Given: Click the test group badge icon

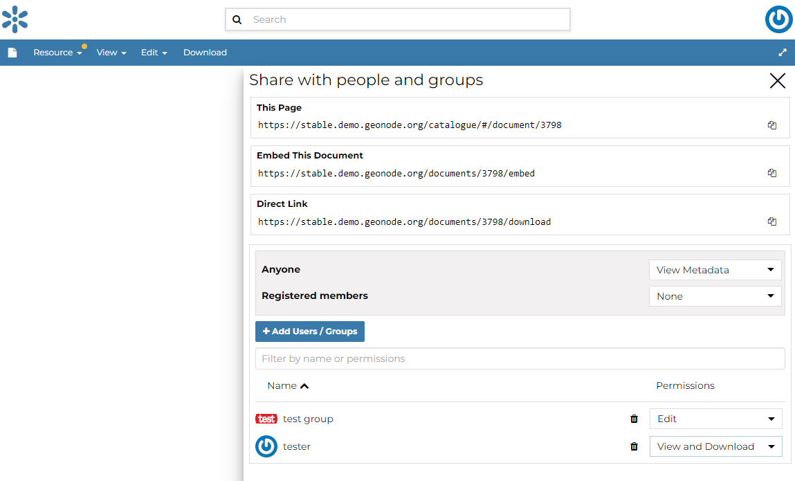Looking at the screenshot, I should 267,419.
